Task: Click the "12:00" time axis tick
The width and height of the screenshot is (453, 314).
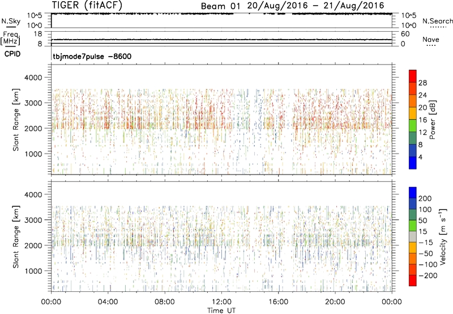Action: pos(221,302)
